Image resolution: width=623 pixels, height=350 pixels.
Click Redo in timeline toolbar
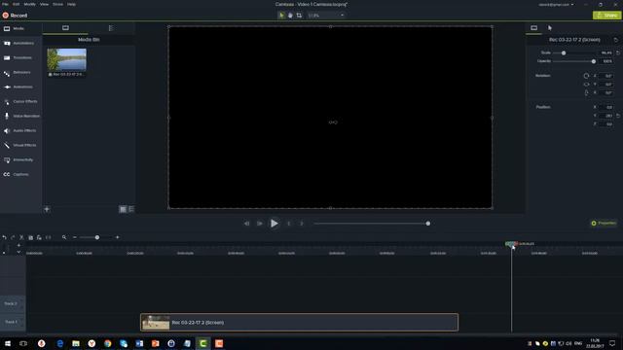[x=13, y=237]
